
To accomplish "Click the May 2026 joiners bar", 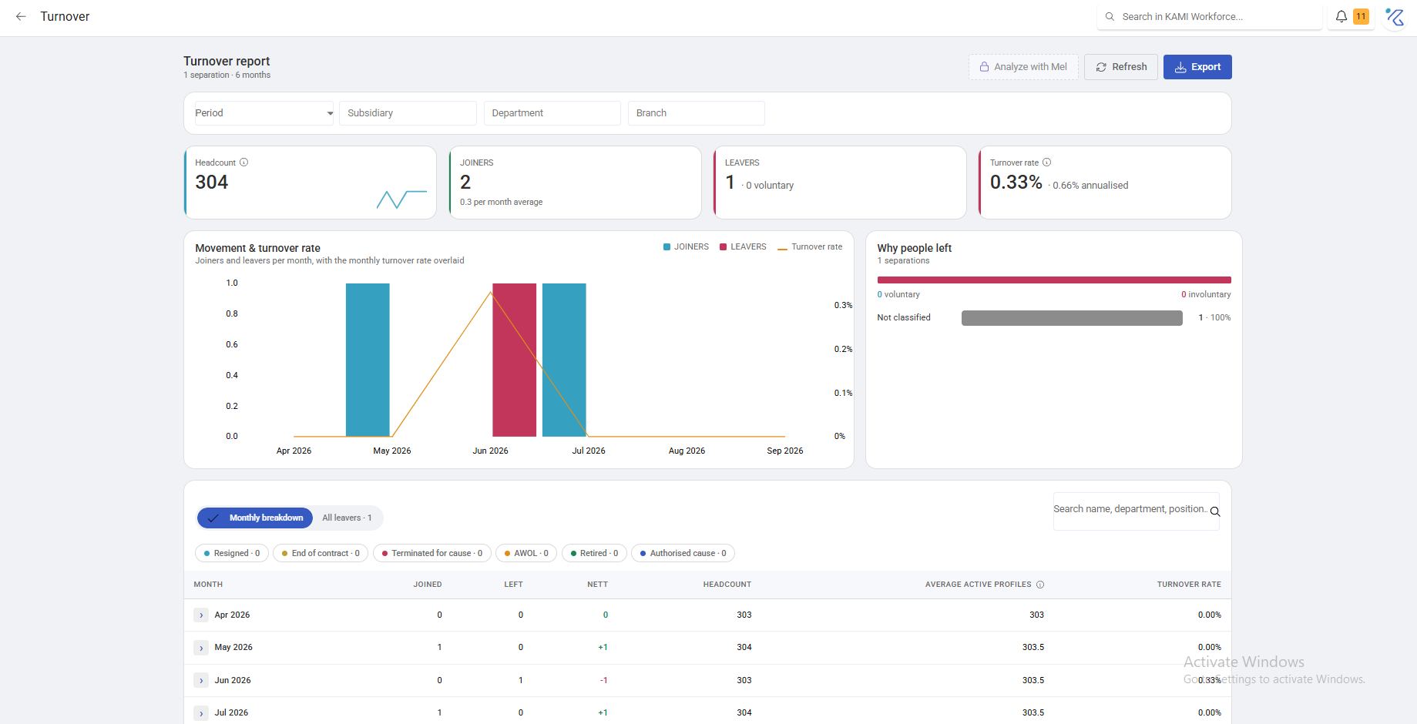I will [368, 360].
